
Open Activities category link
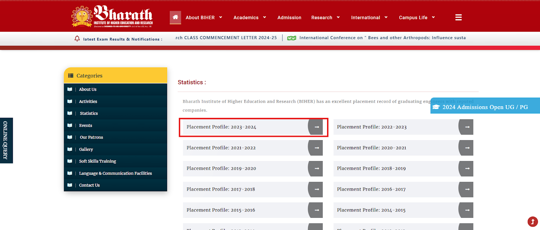(88, 101)
